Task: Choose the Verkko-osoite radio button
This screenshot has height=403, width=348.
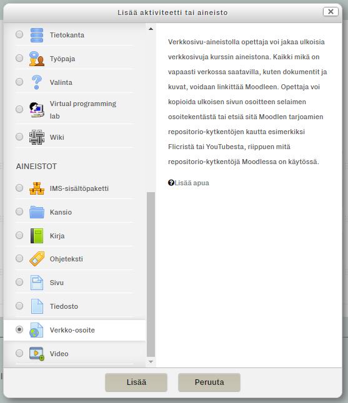Action: coord(19,329)
